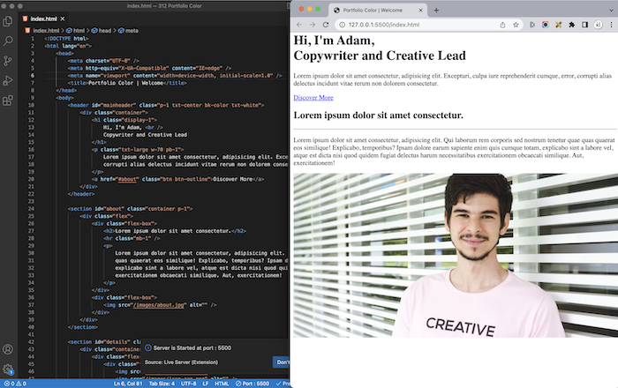
Task: Click Port : 5500 Live Server status item
Action: [x=252, y=384]
